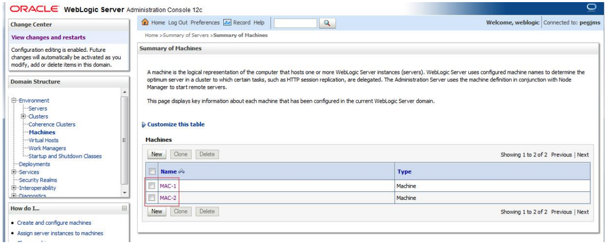This screenshot has width=607, height=249.
Task: Collapse the How do I panel
Action: pyautogui.click(x=124, y=208)
